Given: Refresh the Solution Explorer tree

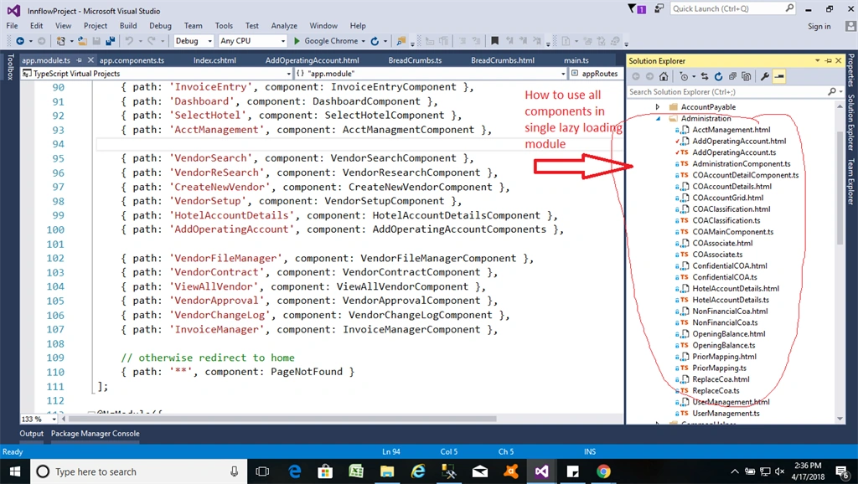Looking at the screenshot, I should point(718,76).
